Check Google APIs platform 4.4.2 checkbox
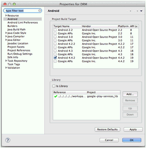Viewport: 146px width, 148px height. click(x=55, y=61)
